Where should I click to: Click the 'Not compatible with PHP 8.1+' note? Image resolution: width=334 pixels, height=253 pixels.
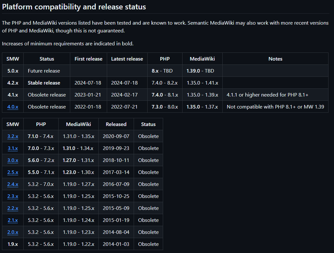tap(275, 107)
